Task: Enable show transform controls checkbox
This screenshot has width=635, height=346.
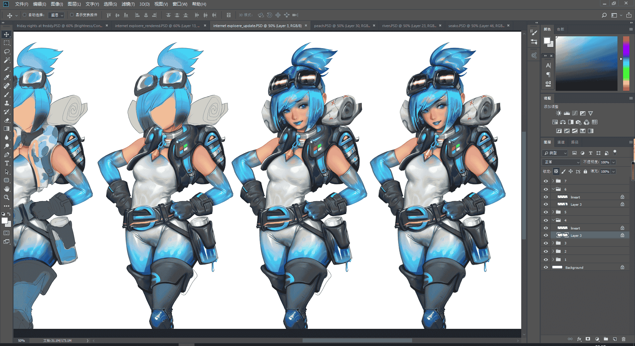Action: click(72, 15)
